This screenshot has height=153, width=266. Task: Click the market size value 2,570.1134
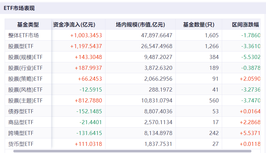[158, 122]
